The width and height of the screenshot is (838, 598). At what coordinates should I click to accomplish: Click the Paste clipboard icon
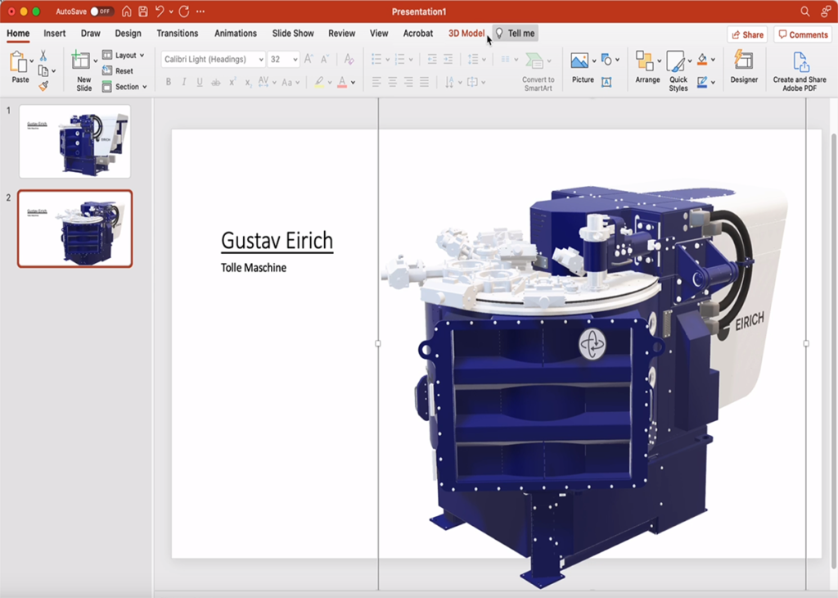coord(18,62)
